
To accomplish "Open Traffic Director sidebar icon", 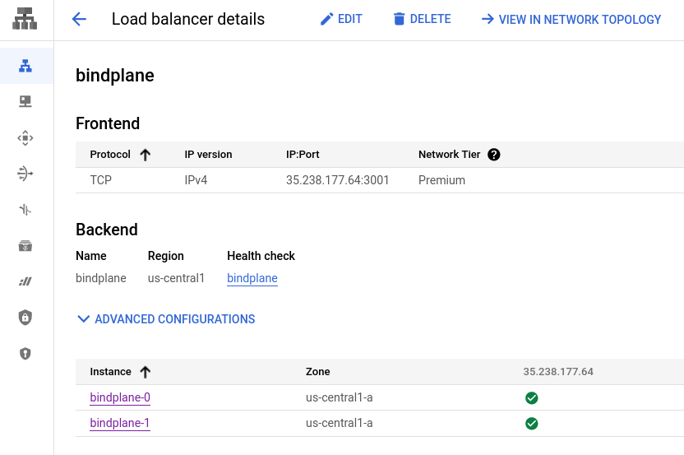I will point(25,210).
